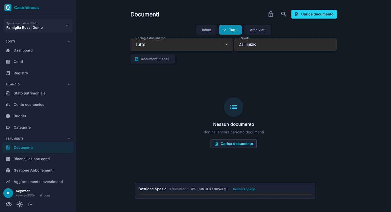Click the Keywest username text
Image resolution: width=391 pixels, height=212 pixels.
(23, 191)
